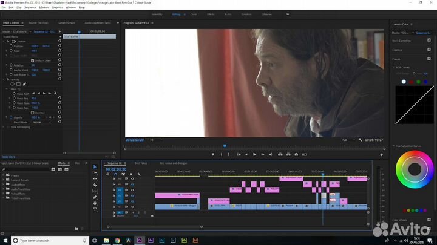The image size is (437, 245).
Task: Select the Pen tool in the tools panel
Action: click(95, 197)
